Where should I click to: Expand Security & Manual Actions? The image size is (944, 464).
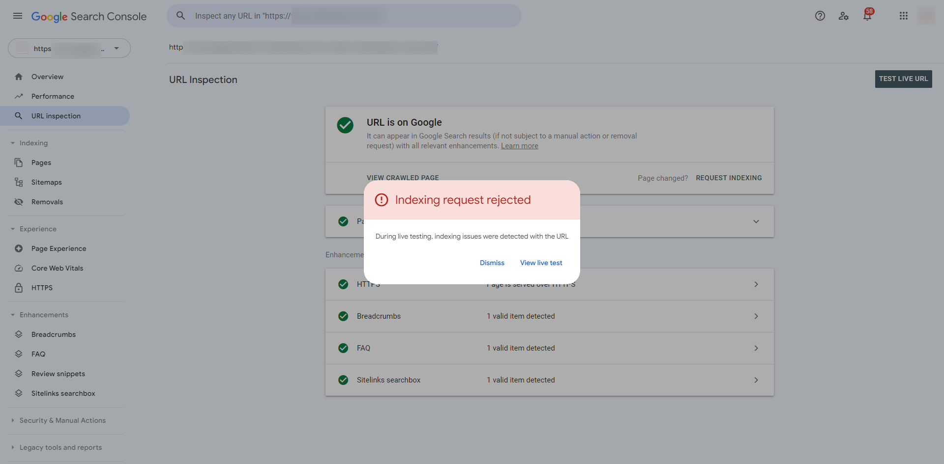[13, 420]
